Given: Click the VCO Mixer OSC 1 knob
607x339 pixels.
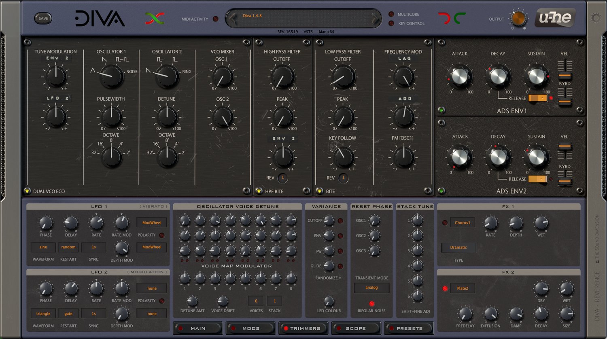Looking at the screenshot, I should coord(223,76).
